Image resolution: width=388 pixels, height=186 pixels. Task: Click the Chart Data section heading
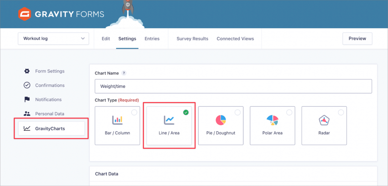pyautogui.click(x=106, y=174)
